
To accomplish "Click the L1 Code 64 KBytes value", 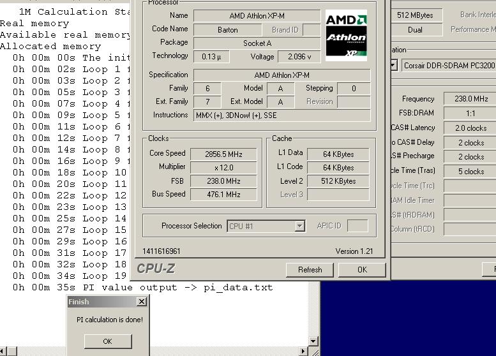I will 338,168.
